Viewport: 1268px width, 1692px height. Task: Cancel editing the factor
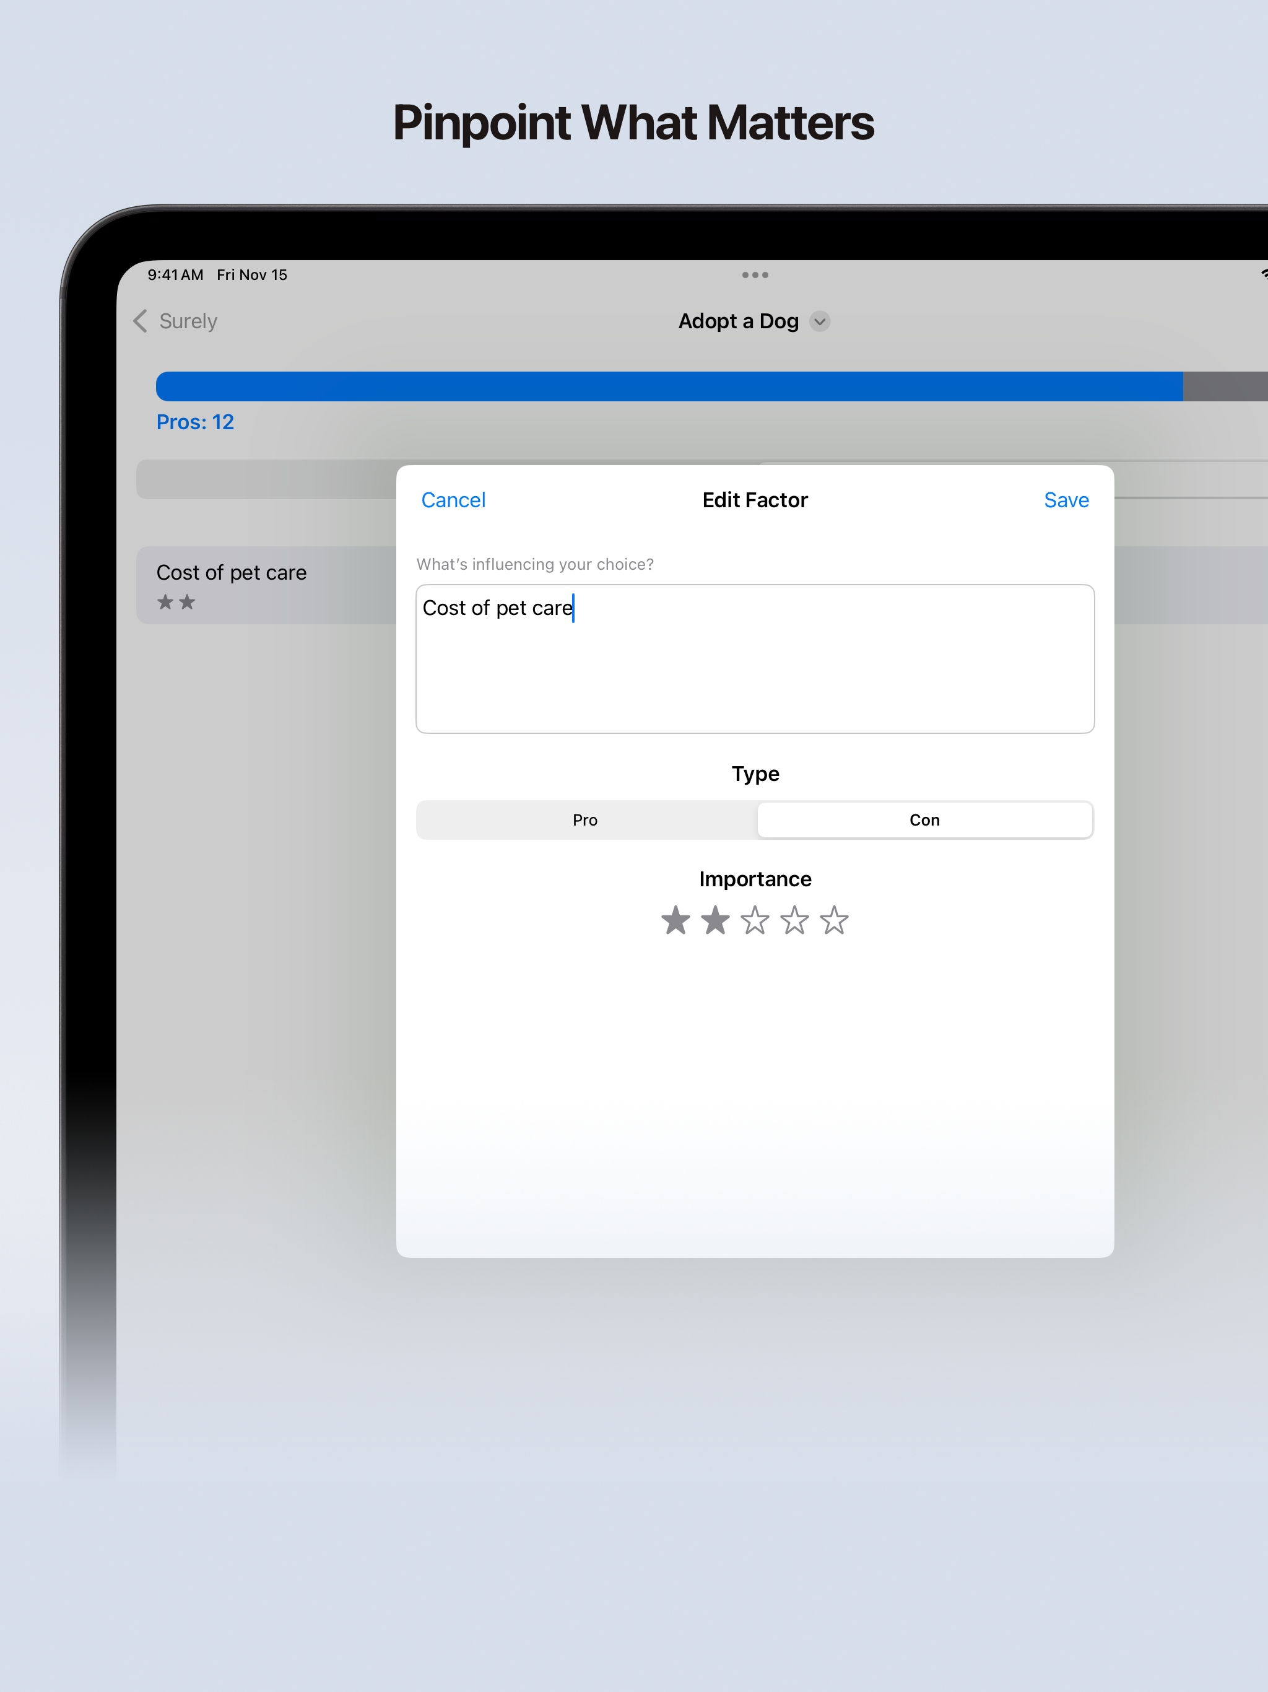coord(453,500)
